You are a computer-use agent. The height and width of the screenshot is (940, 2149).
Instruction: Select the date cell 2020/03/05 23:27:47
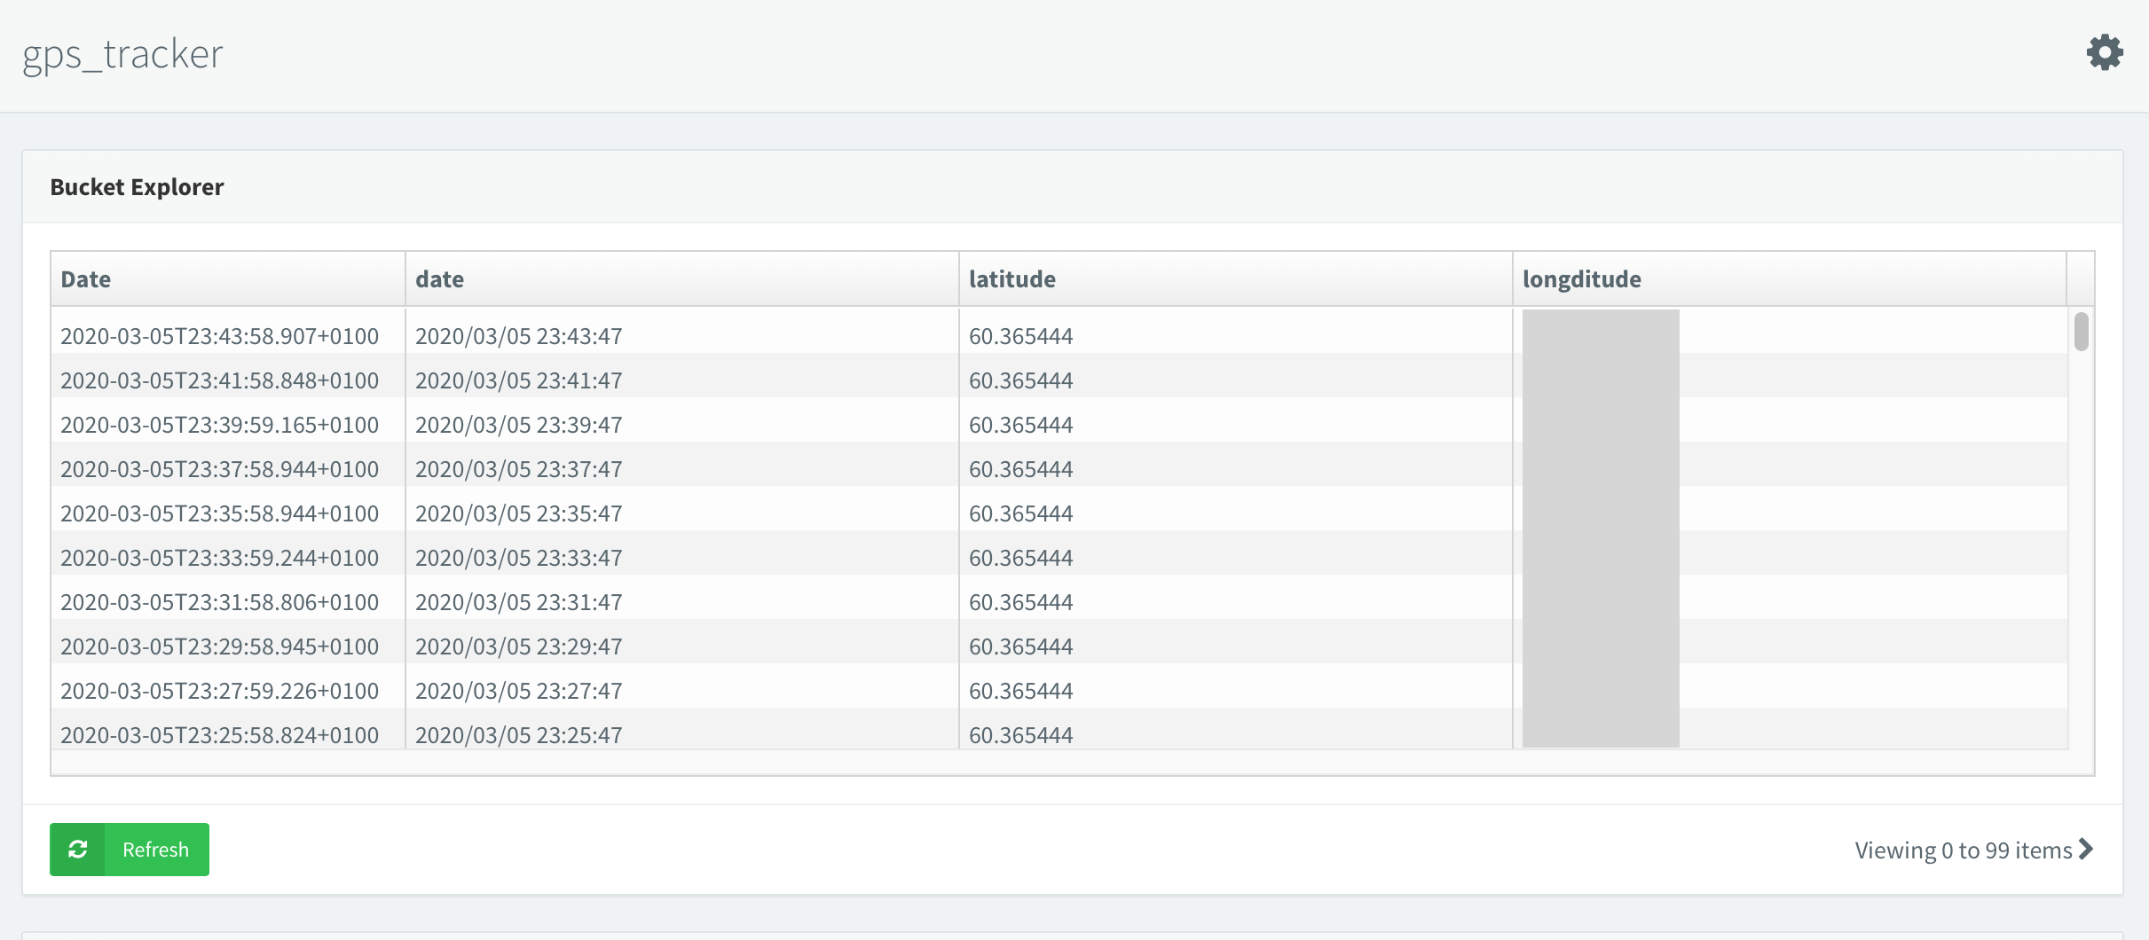pyautogui.click(x=519, y=691)
